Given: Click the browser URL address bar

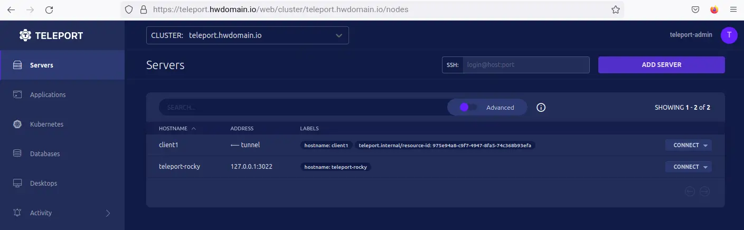Looking at the screenshot, I should point(372,9).
